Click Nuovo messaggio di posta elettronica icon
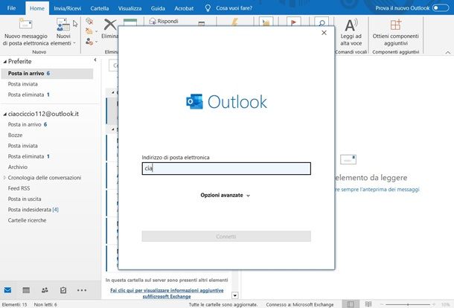 pos(25,24)
